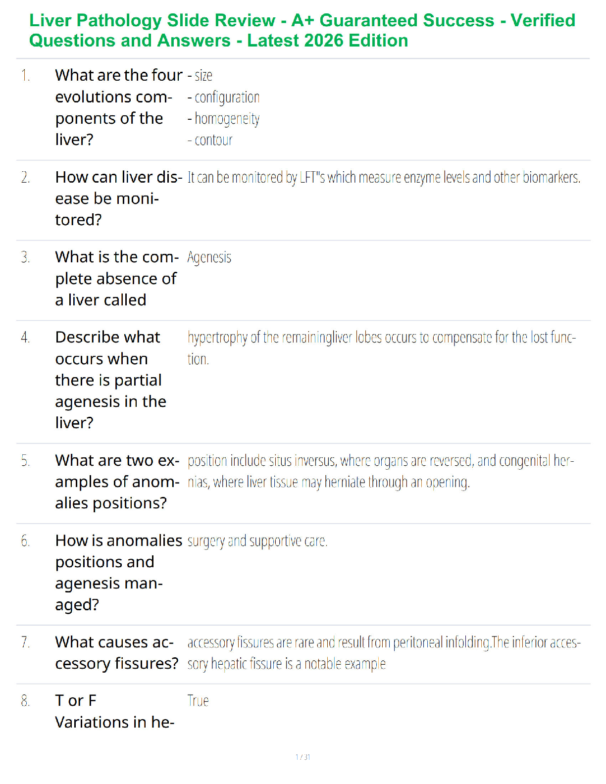
Task: Select question 4 about partial agenesis
Action: click(x=110, y=380)
